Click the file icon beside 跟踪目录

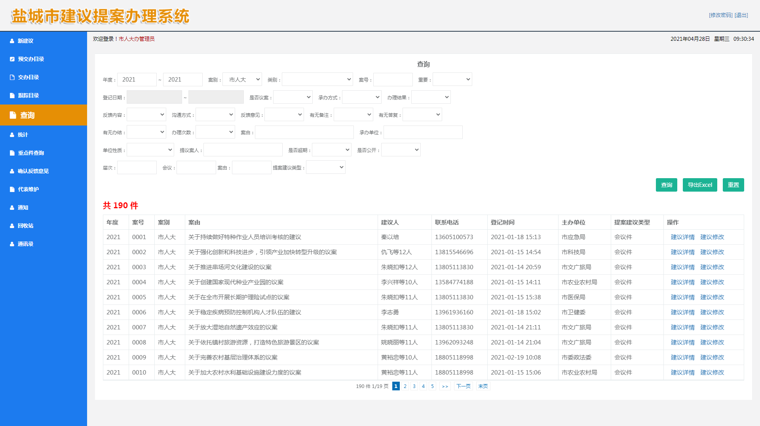[12, 95]
